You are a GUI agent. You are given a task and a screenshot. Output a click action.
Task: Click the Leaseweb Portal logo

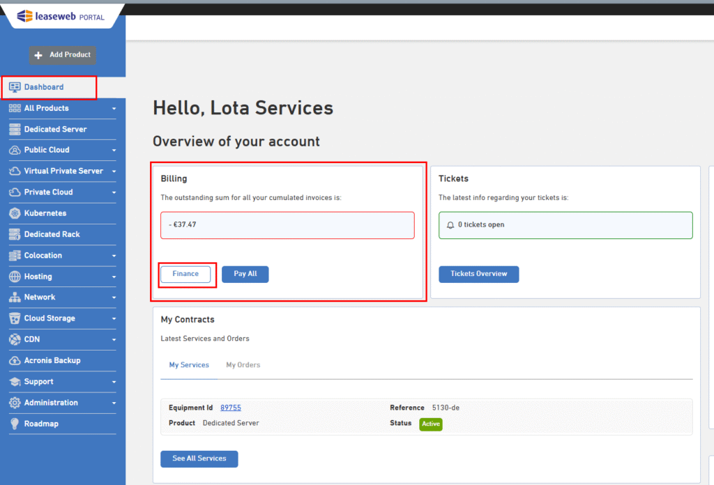(x=61, y=16)
